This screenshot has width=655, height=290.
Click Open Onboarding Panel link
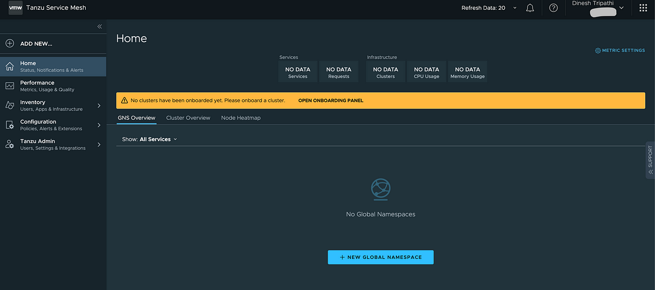tap(331, 101)
